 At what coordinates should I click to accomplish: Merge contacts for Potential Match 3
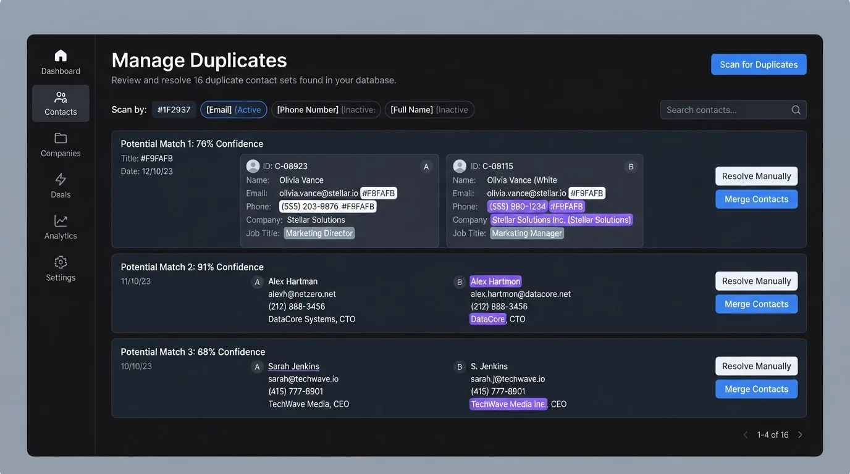click(x=757, y=389)
